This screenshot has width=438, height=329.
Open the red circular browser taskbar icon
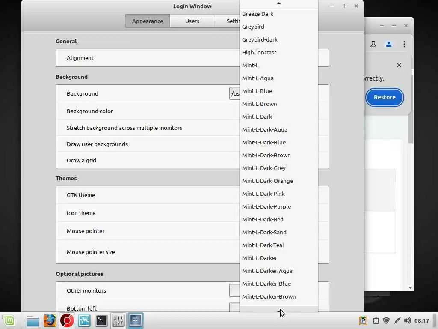pos(67,320)
